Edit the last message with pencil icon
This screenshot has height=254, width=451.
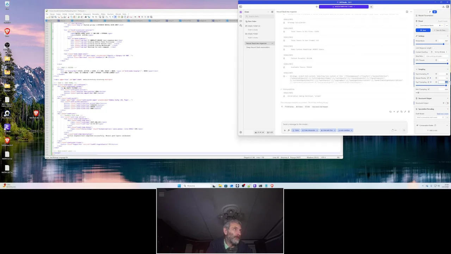coord(405,112)
